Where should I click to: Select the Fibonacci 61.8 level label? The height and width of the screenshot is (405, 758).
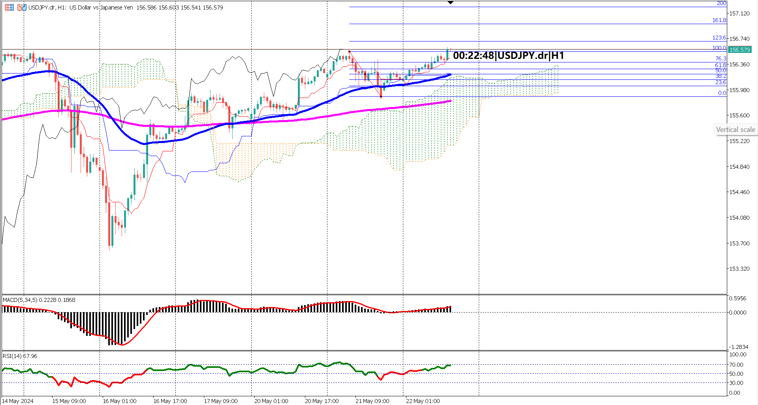click(721, 65)
